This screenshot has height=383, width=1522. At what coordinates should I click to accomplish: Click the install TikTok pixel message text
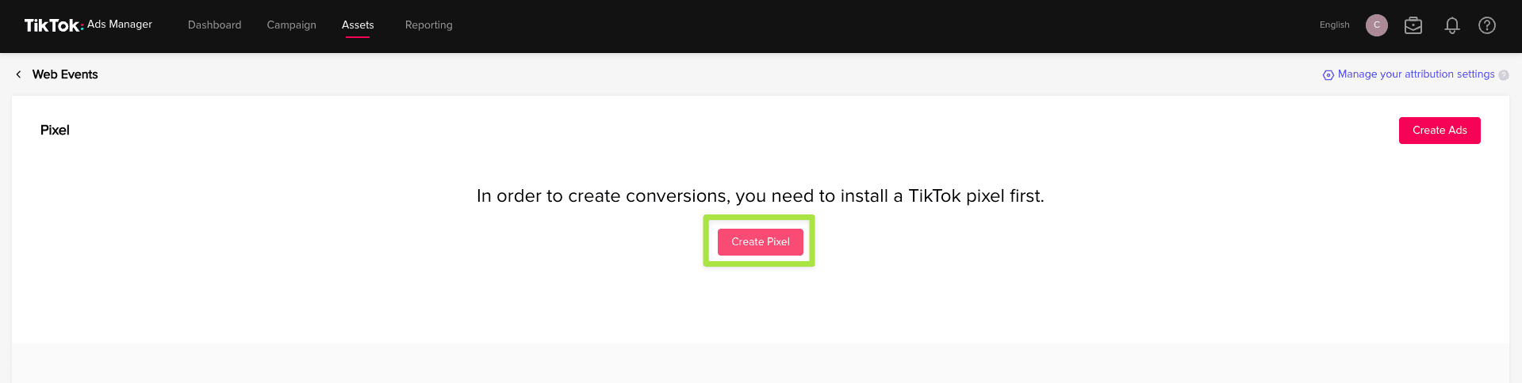760,196
